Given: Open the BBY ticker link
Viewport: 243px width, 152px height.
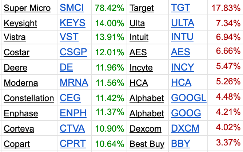Looking at the screenshot, I should (x=180, y=144).
